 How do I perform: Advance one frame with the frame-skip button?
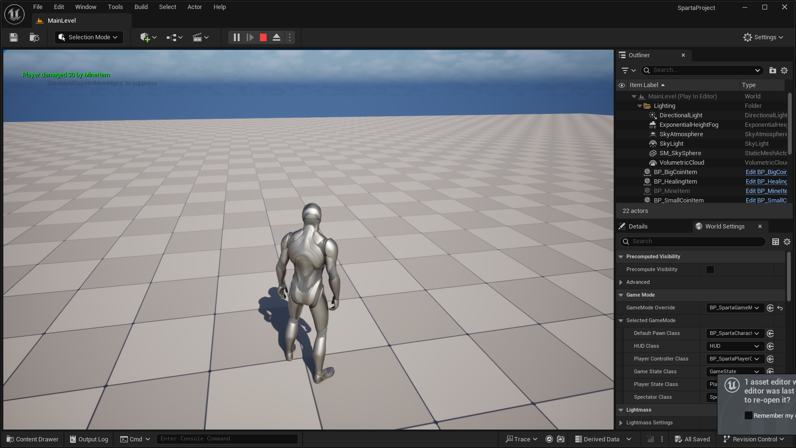coord(250,37)
